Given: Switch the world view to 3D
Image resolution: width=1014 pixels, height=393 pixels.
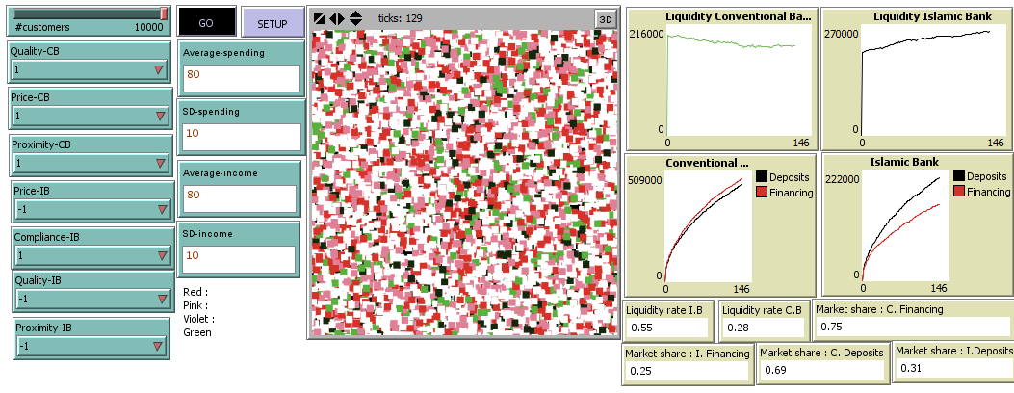Looking at the screenshot, I should (605, 18).
